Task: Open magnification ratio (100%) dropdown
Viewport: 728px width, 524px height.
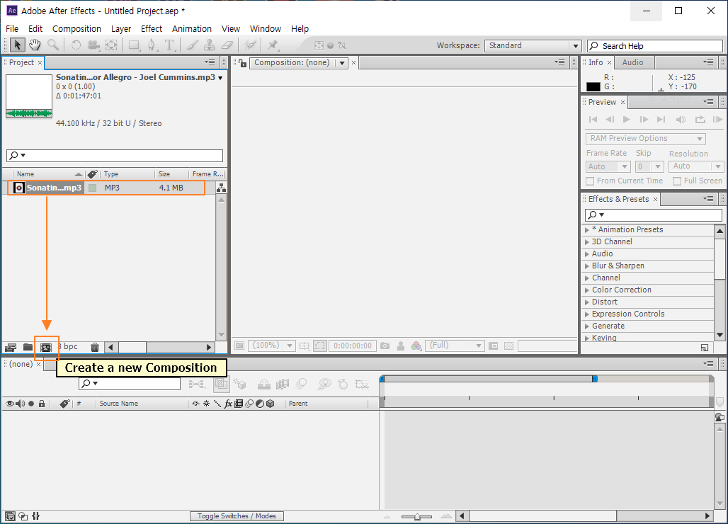Action: 271,346
